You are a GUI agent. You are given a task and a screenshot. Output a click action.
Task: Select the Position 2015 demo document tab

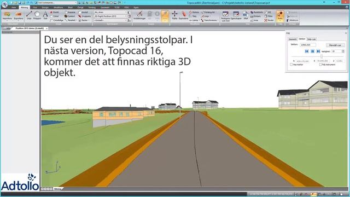click(30, 28)
